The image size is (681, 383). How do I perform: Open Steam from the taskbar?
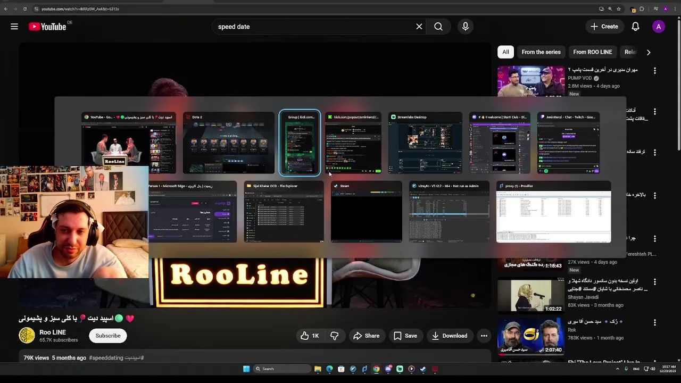[423, 369]
